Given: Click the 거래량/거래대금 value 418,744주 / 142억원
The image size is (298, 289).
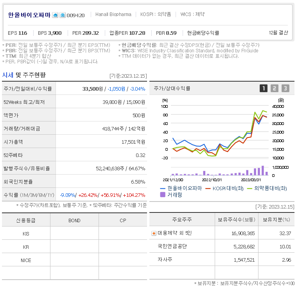Looking at the screenshot, I should (x=124, y=128).
